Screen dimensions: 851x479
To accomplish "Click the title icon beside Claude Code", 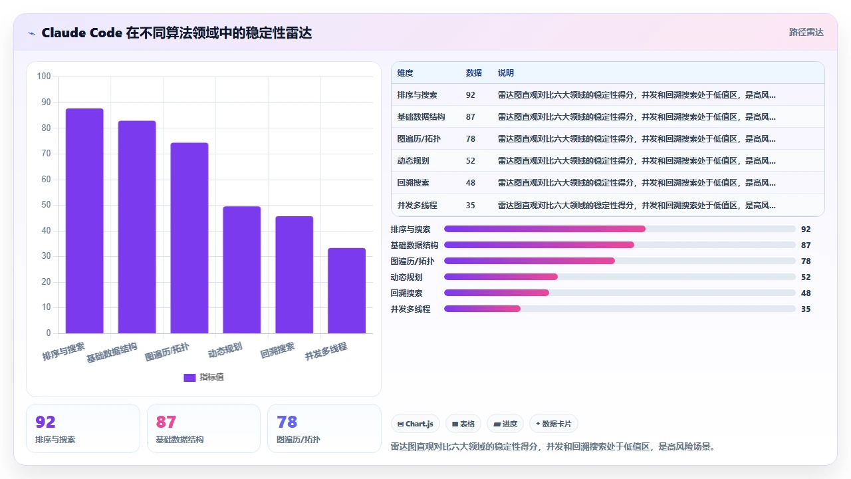I will pyautogui.click(x=32, y=33).
